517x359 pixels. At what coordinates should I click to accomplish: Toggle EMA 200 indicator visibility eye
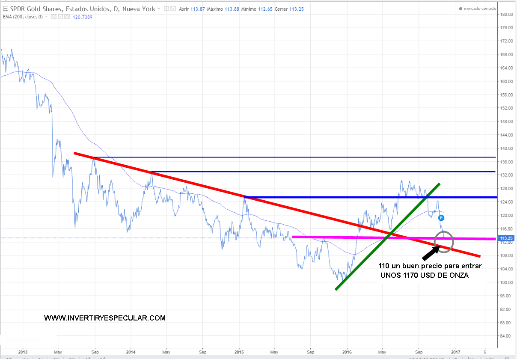(x=53, y=17)
